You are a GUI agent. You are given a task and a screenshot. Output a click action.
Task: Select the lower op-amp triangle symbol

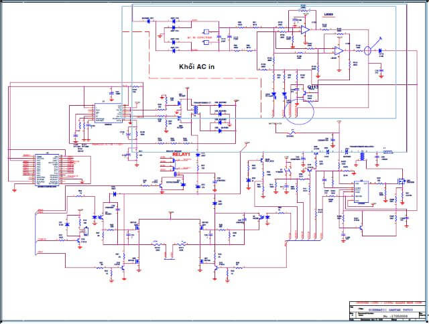point(339,51)
